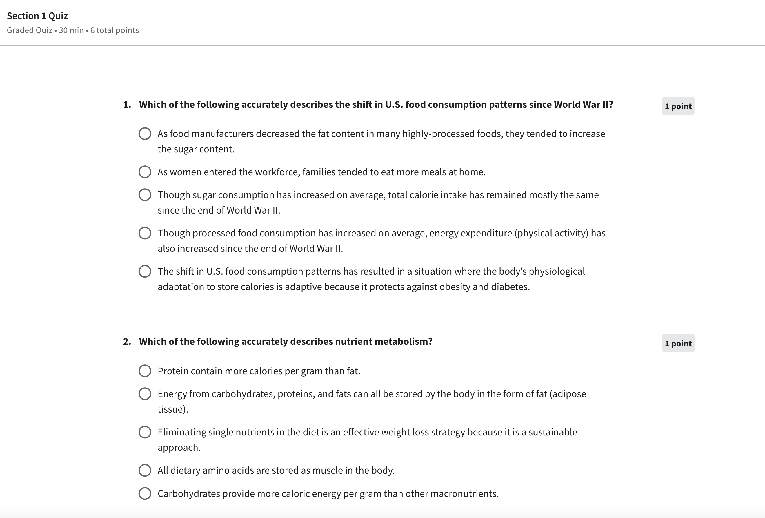Screen dimensions: 765x518
Task: Select 'All dietary amino acids are stored as muscle'
Action: point(145,470)
